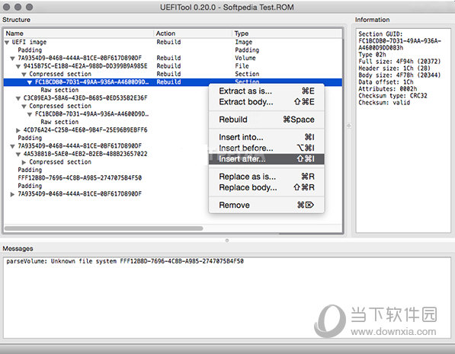The image size is (455, 354).
Task: Collapse the UEFI image root node
Action: (x=7, y=43)
